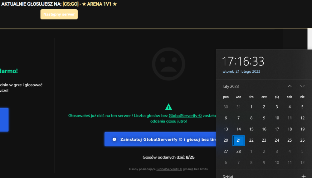This screenshot has width=312, height=178.
Task: Select February 18 in calendar
Action: pos(290,129)
